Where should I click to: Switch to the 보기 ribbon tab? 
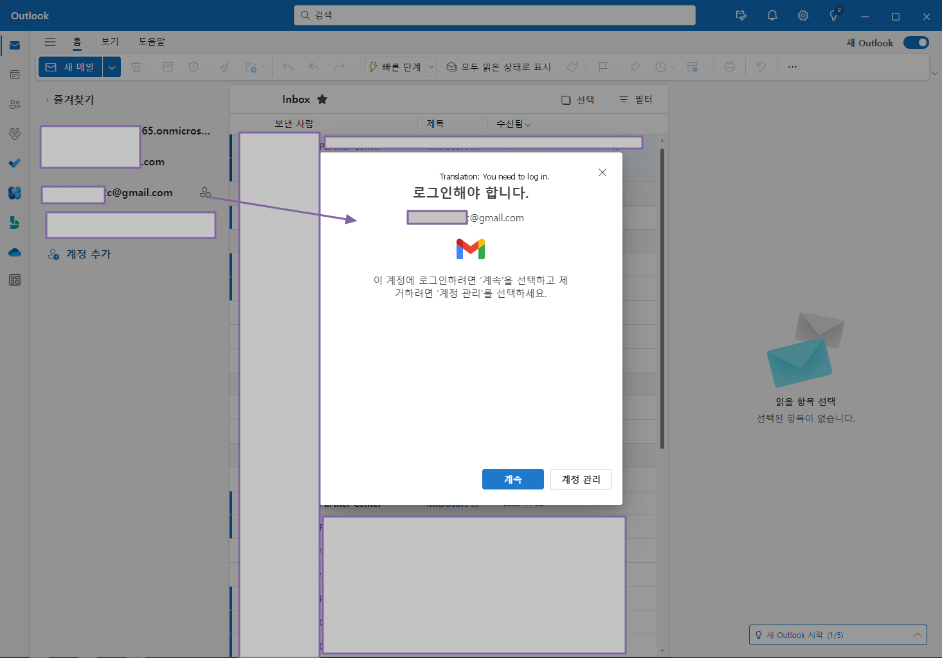(110, 41)
